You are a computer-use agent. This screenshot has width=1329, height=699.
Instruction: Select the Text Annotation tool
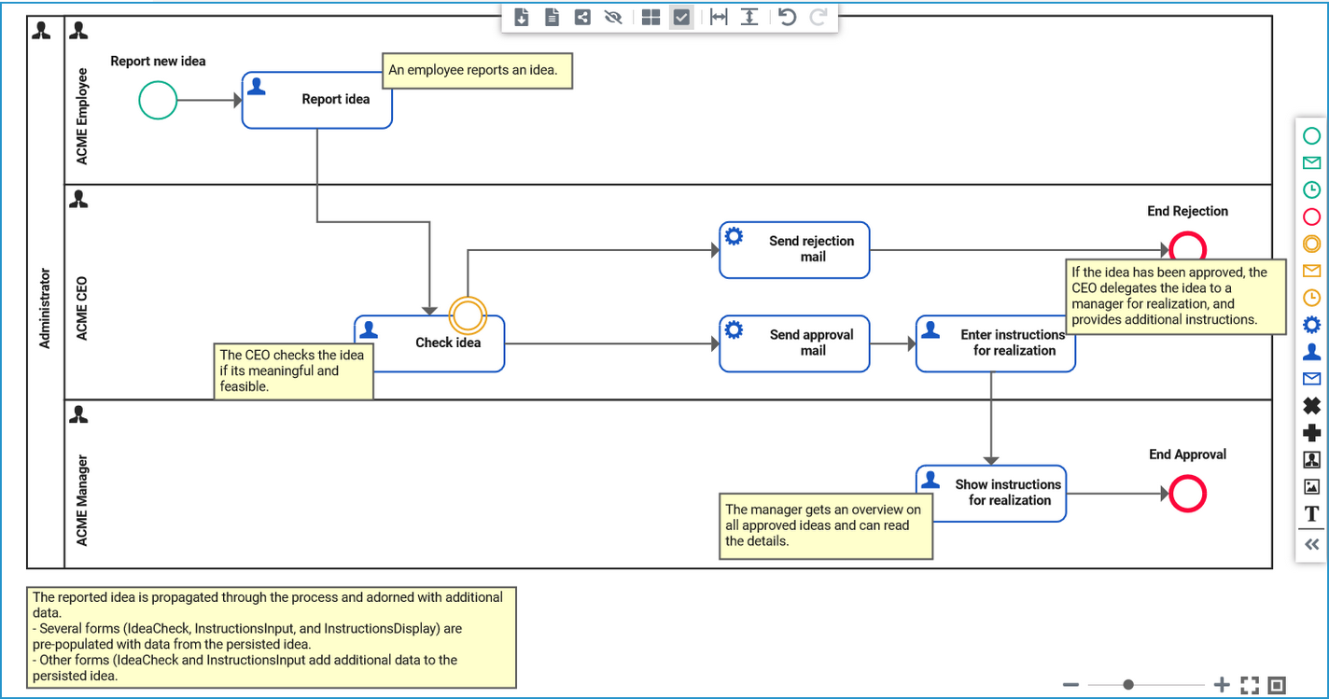pyautogui.click(x=1310, y=513)
